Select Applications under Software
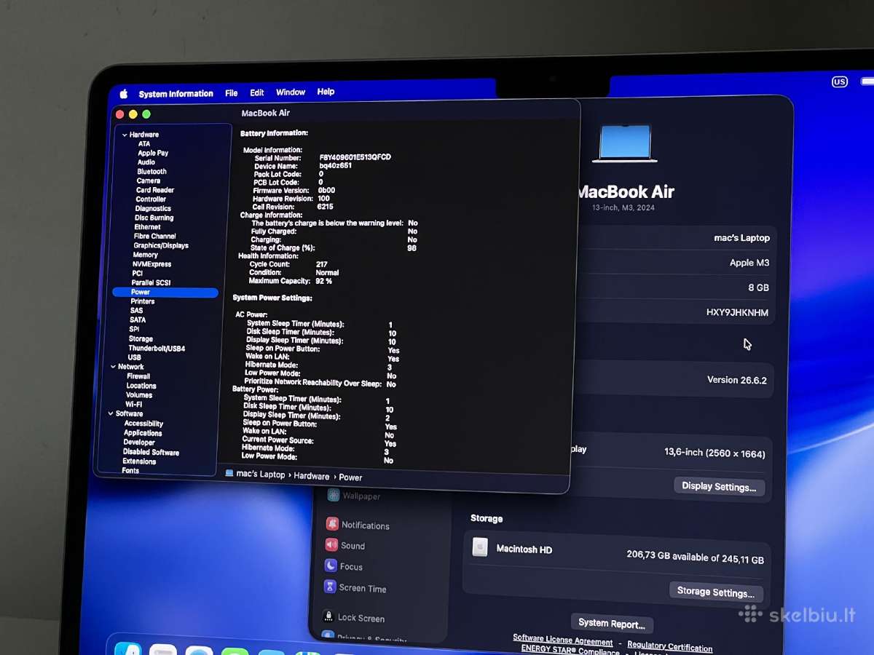874x655 pixels. click(143, 433)
